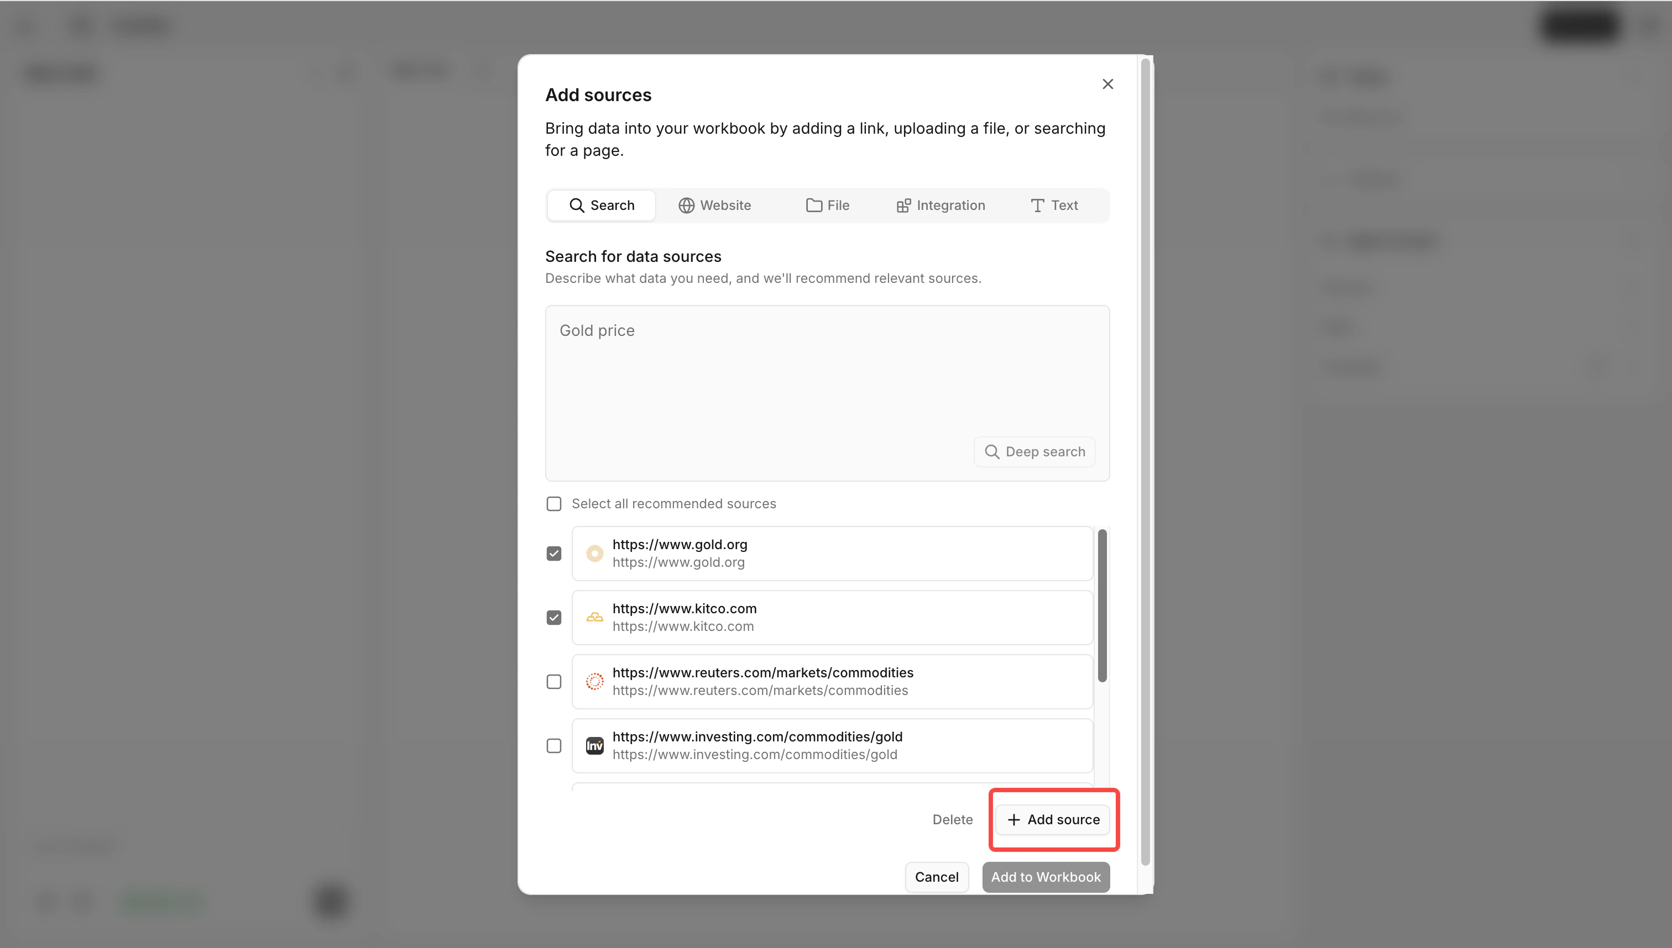Enable Select all recommended sources

554,503
